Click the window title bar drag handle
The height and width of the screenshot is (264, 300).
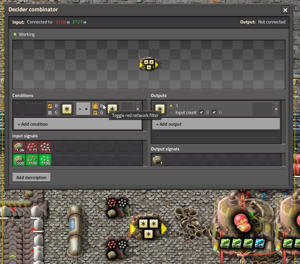coord(170,10)
